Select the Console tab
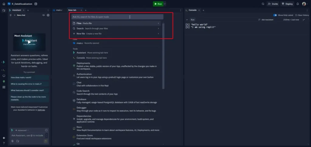The width and height of the screenshot is (311, 147). (x=192, y=10)
